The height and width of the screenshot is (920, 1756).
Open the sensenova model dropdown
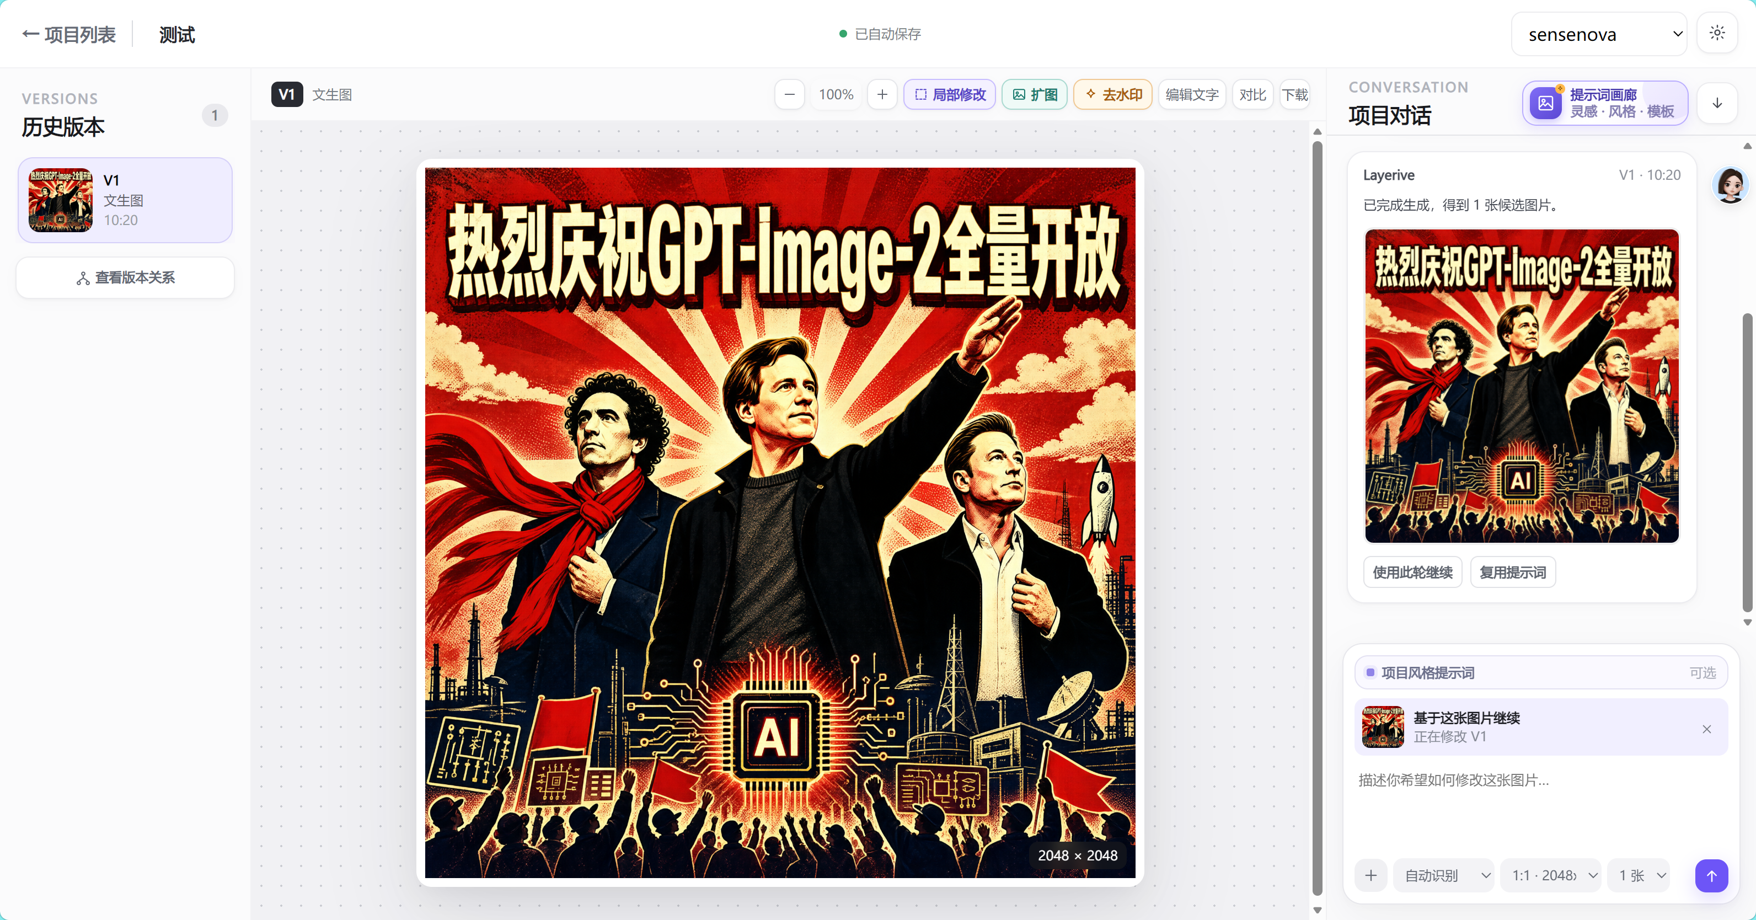point(1598,34)
